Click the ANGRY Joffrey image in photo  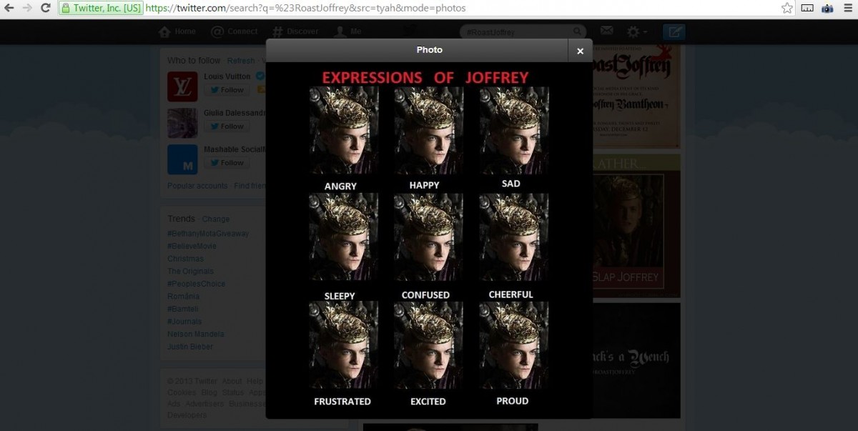[343, 132]
